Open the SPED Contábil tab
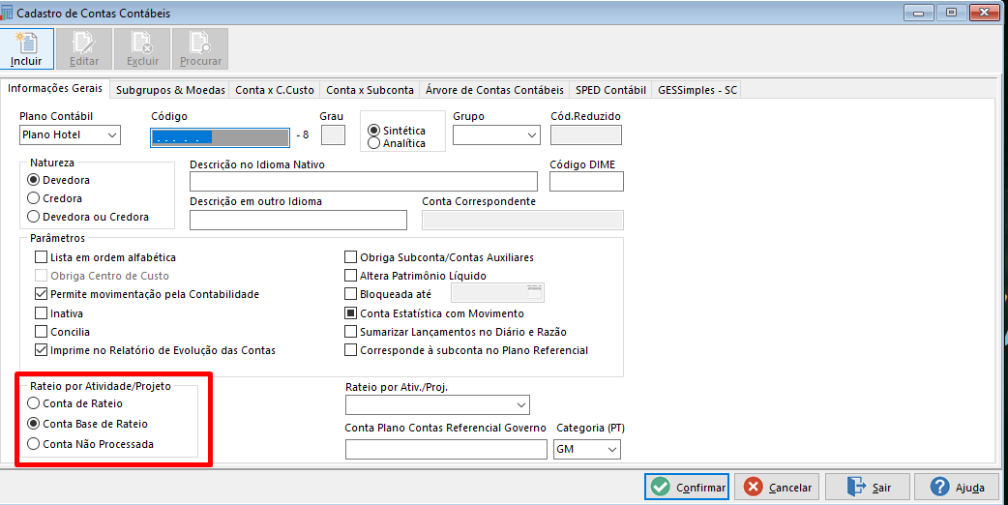The height and width of the screenshot is (505, 1008). point(610,90)
